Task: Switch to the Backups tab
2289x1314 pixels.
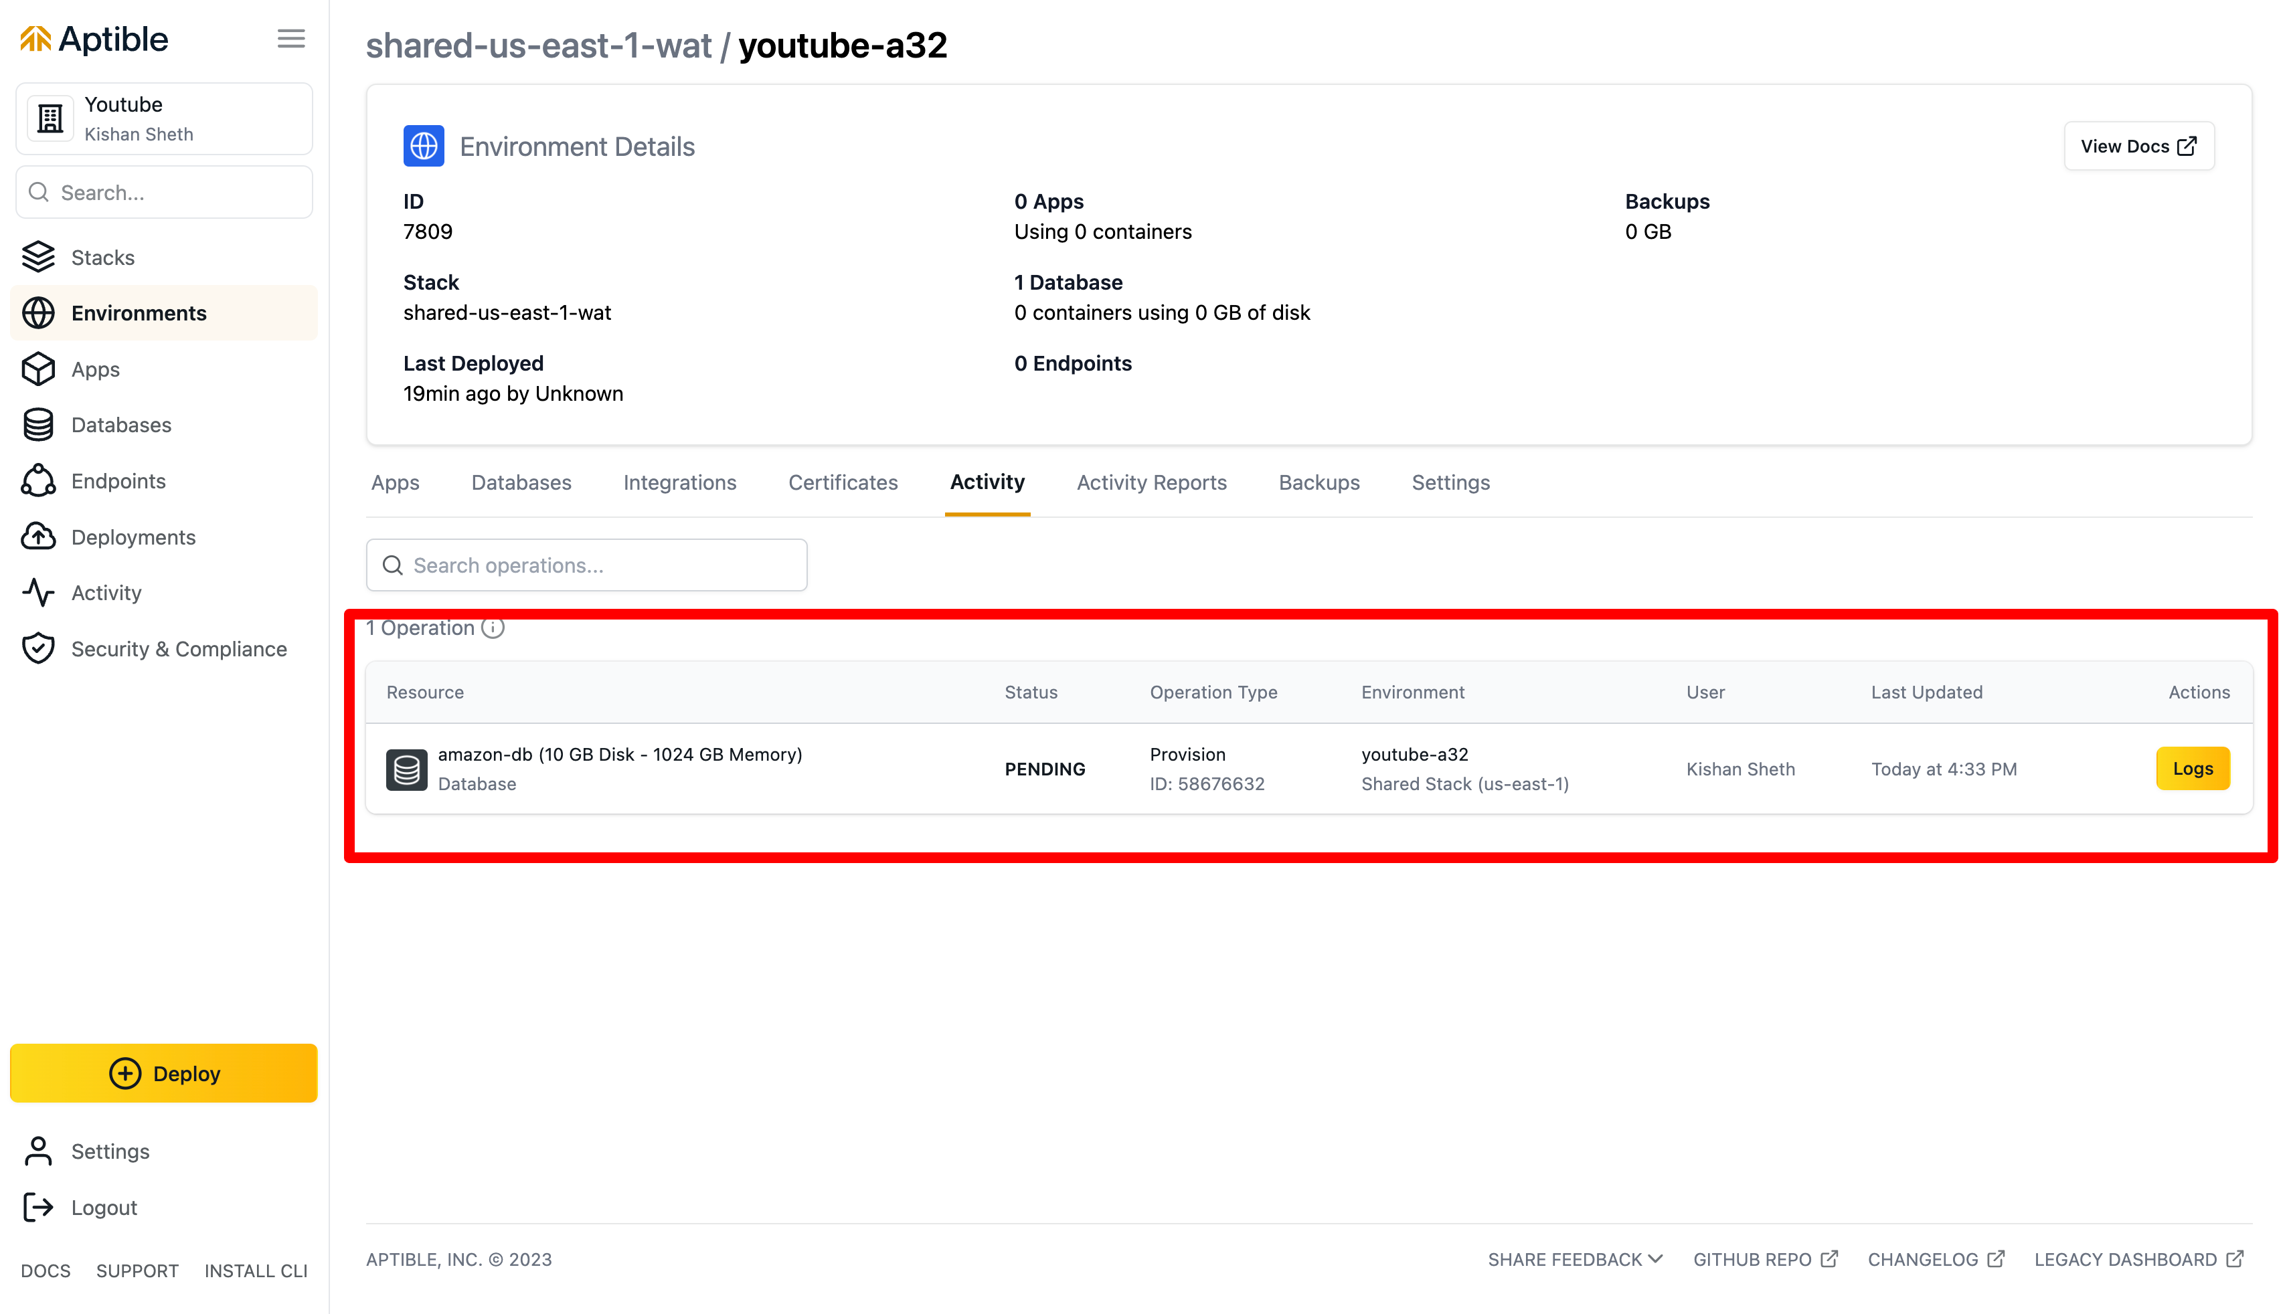Action: coord(1319,483)
